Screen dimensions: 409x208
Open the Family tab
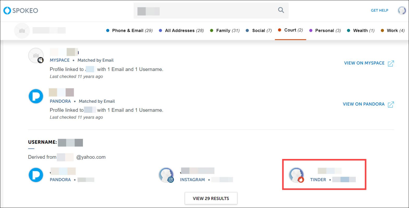click(x=225, y=30)
